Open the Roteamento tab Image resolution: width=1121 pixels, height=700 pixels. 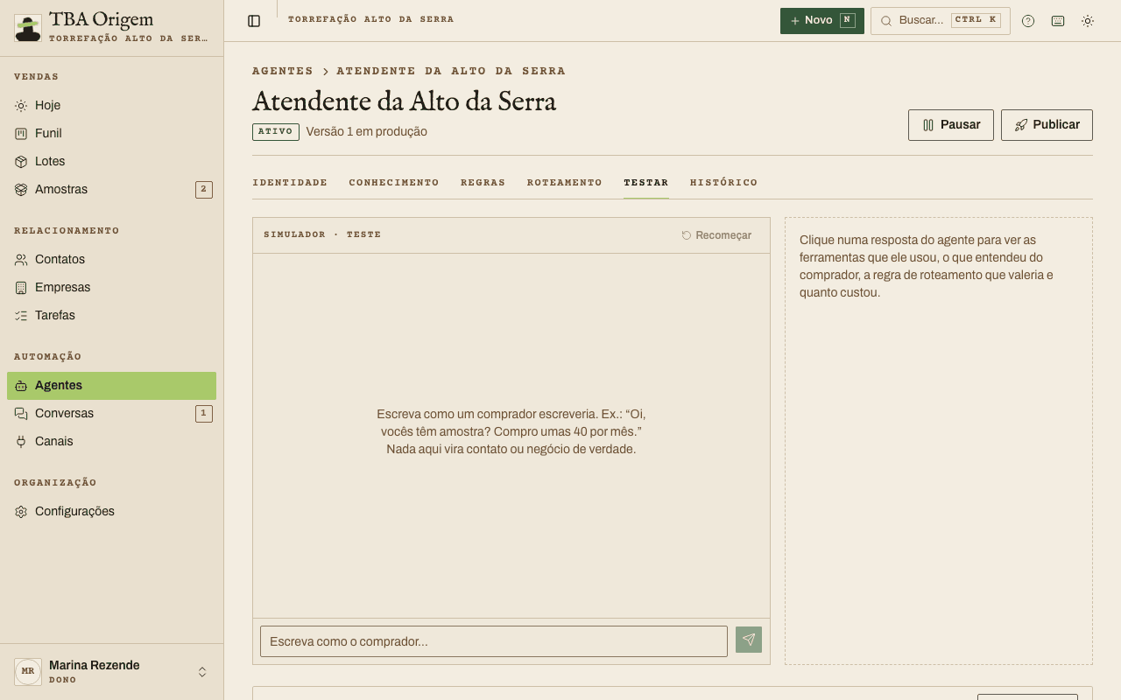[565, 183]
